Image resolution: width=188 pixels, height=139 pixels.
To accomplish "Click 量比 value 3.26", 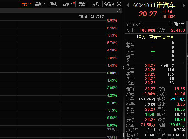I will click(x=181, y=104).
